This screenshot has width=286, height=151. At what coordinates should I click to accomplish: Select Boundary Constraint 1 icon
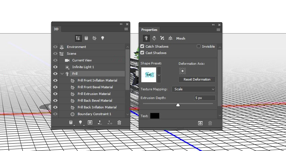[x=73, y=114]
